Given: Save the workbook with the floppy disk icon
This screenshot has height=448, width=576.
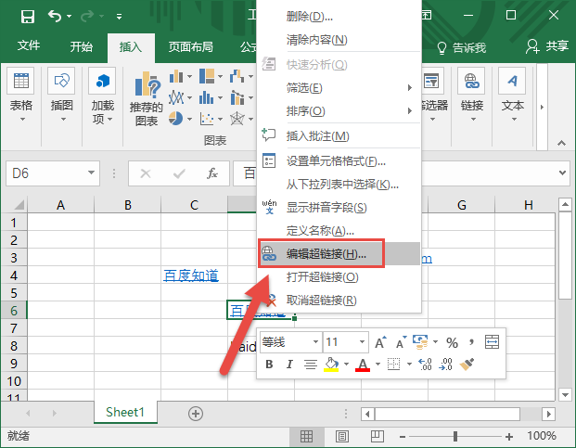Looking at the screenshot, I should [28, 17].
